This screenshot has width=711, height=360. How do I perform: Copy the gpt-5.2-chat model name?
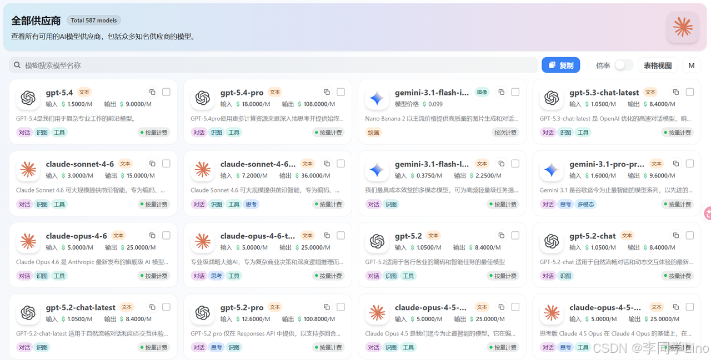(675, 235)
